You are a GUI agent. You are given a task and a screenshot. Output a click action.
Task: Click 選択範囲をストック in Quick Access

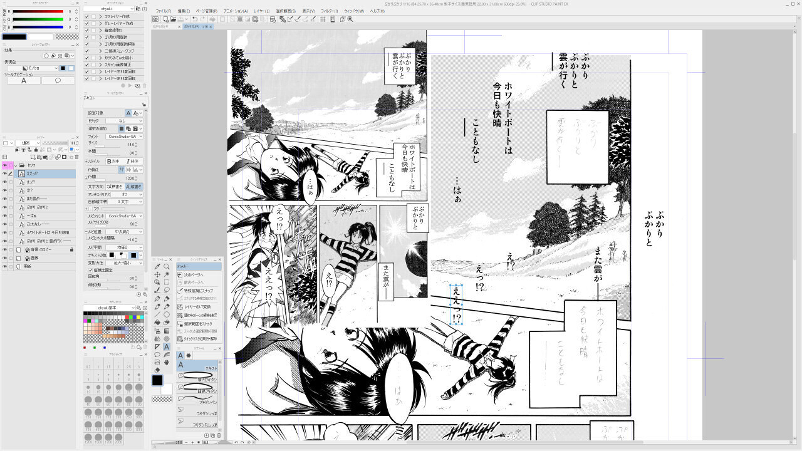pos(198,323)
